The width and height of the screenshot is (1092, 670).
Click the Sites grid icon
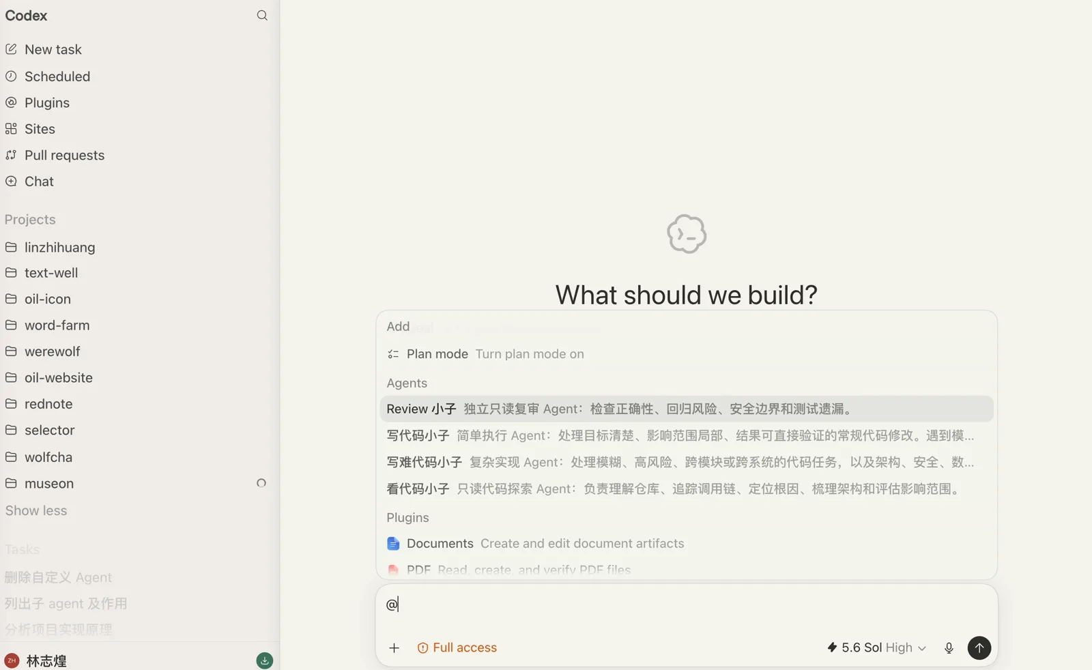pos(11,129)
